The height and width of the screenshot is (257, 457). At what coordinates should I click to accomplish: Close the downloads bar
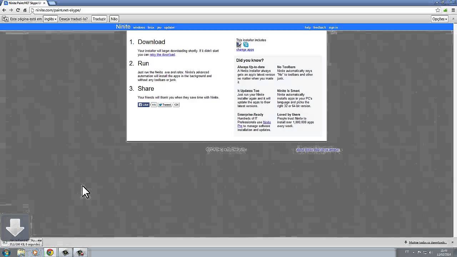[452, 242]
